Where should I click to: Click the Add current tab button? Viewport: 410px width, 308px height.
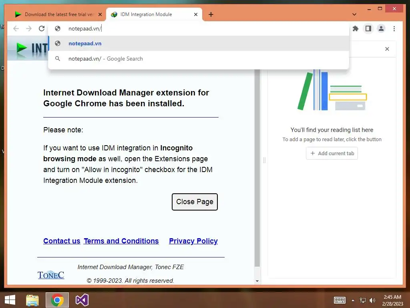(x=332, y=153)
